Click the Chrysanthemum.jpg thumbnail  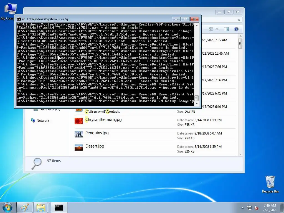point(78,121)
